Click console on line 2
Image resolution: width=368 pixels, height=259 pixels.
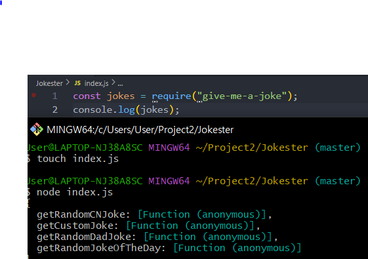92,110
